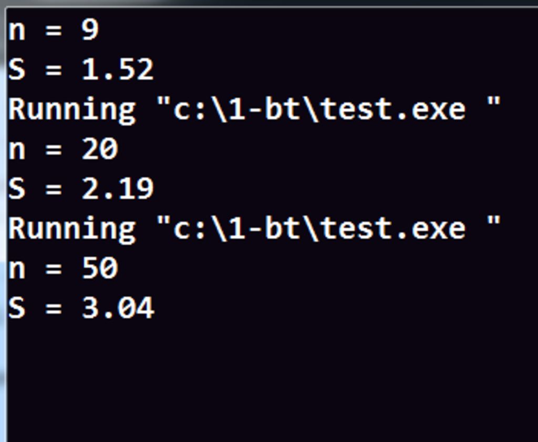Click the word "Running" in the second command line
The image size is (538, 442).
click(72, 229)
